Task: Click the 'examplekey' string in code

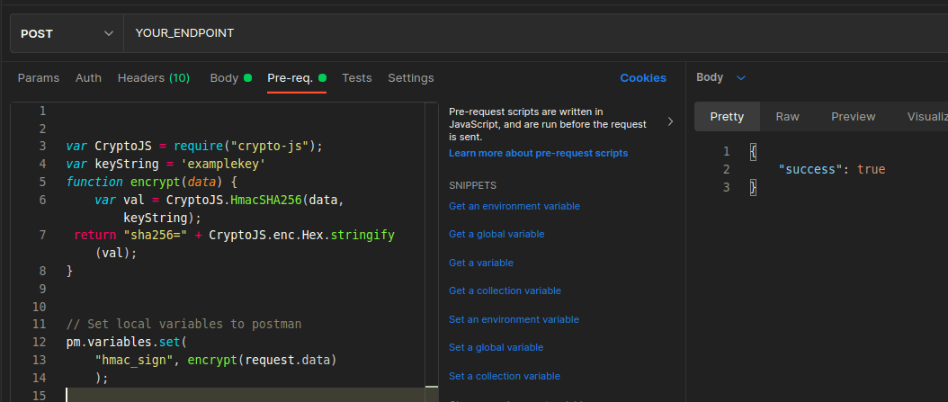Action: click(223, 164)
